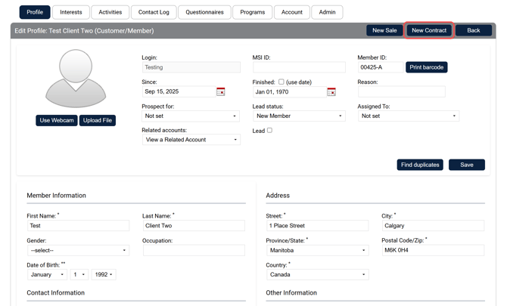Expand the Prospect for dropdown
Viewport: 507px width, 306px height.
point(191,116)
